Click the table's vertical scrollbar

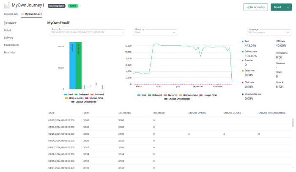pos(293,123)
